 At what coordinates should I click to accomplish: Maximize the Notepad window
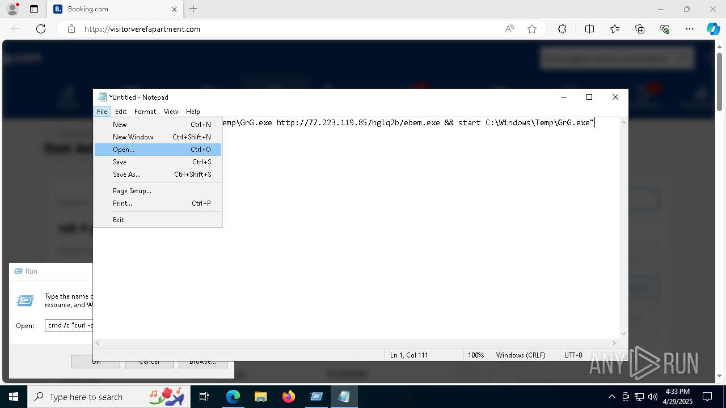pos(589,97)
